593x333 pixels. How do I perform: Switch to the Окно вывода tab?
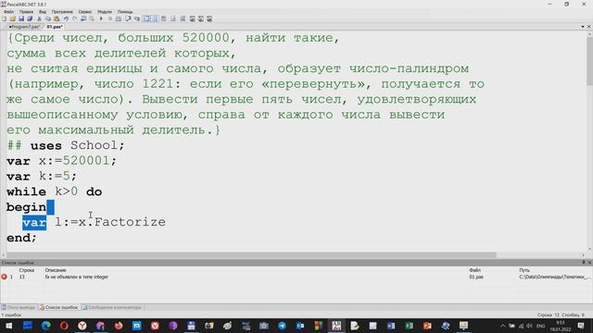19,307
